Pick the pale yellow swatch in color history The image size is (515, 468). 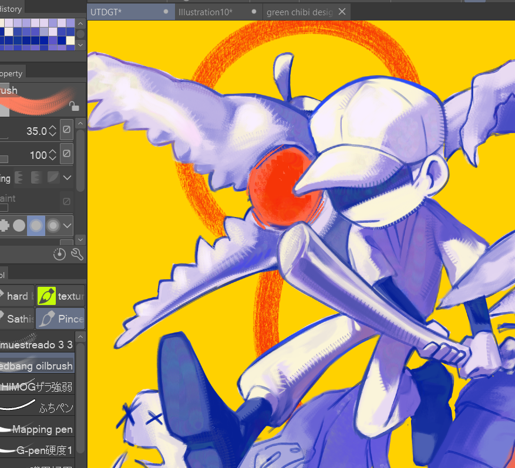(70, 40)
